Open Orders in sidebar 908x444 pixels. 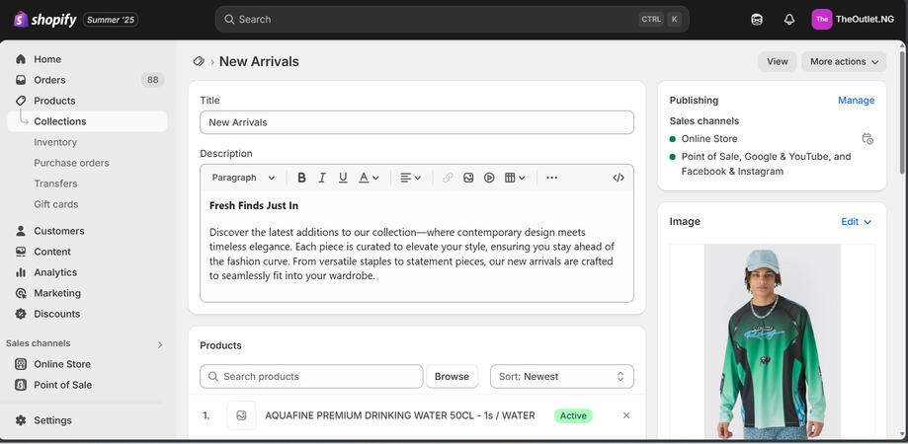(49, 80)
